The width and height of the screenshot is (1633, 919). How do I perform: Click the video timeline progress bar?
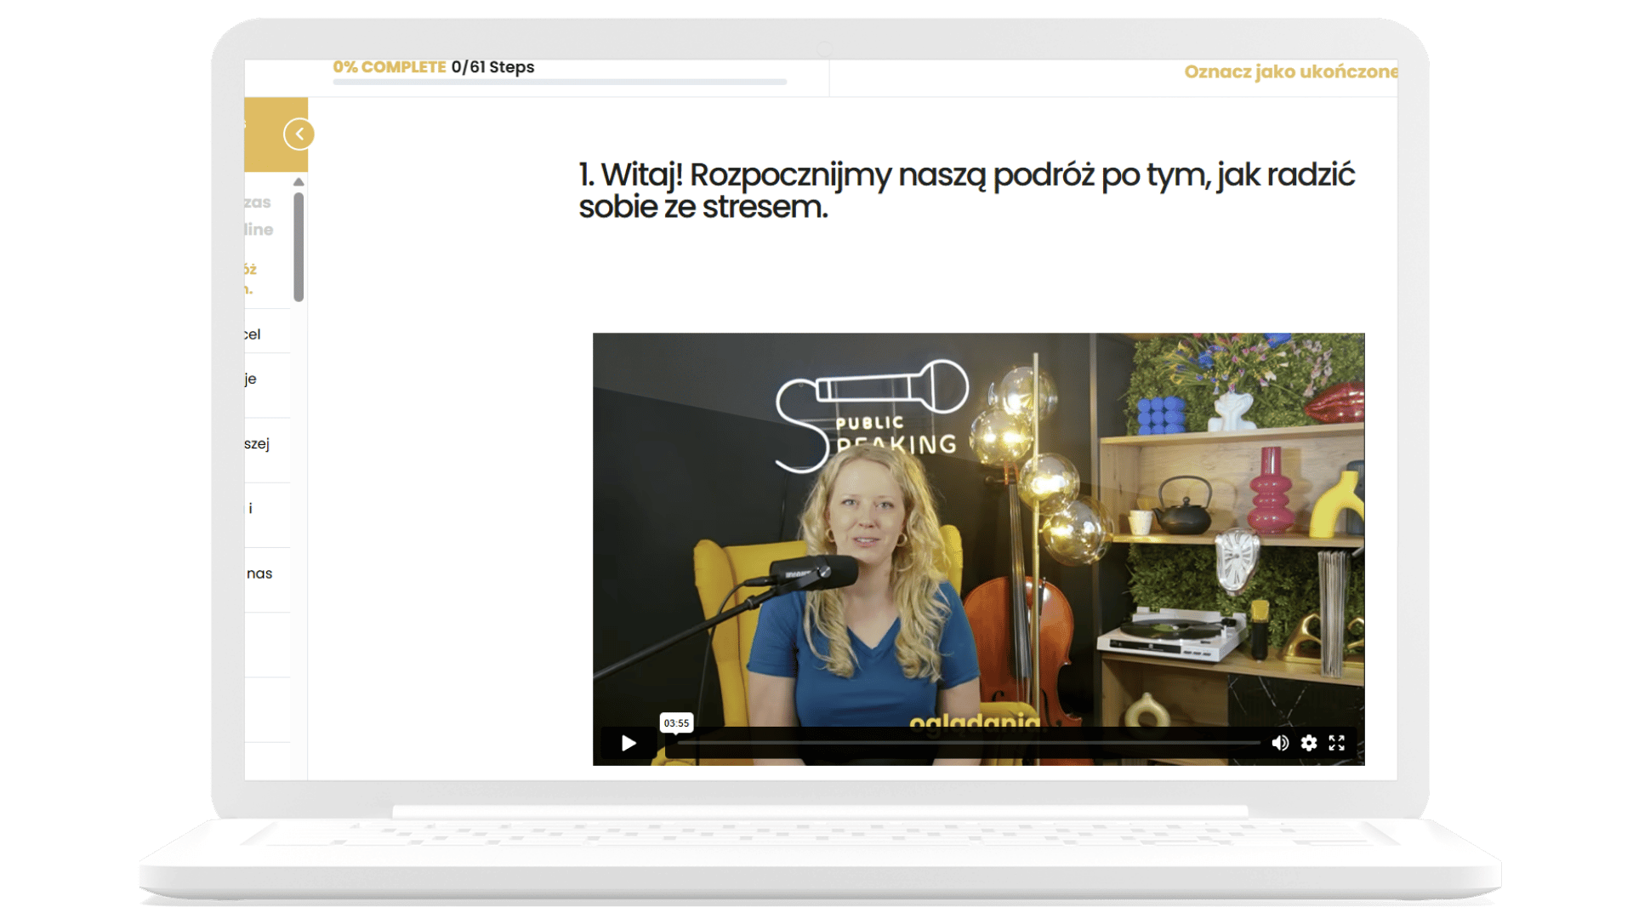click(968, 743)
